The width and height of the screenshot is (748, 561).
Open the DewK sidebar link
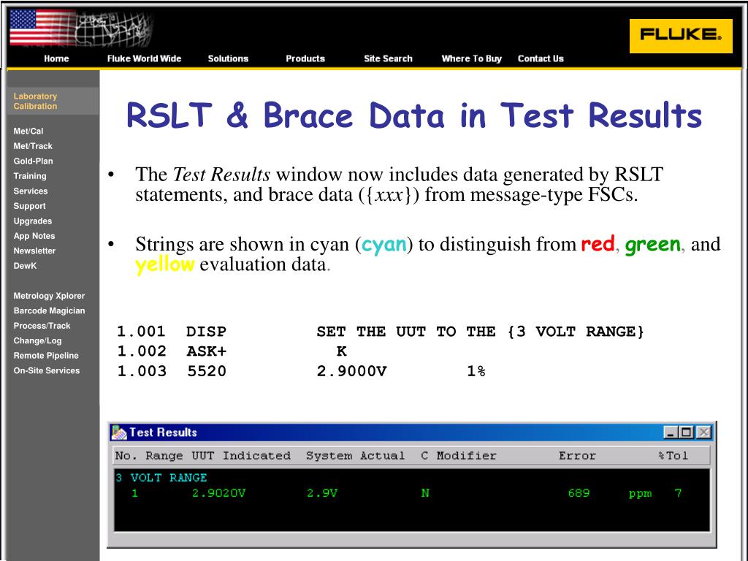(25, 266)
